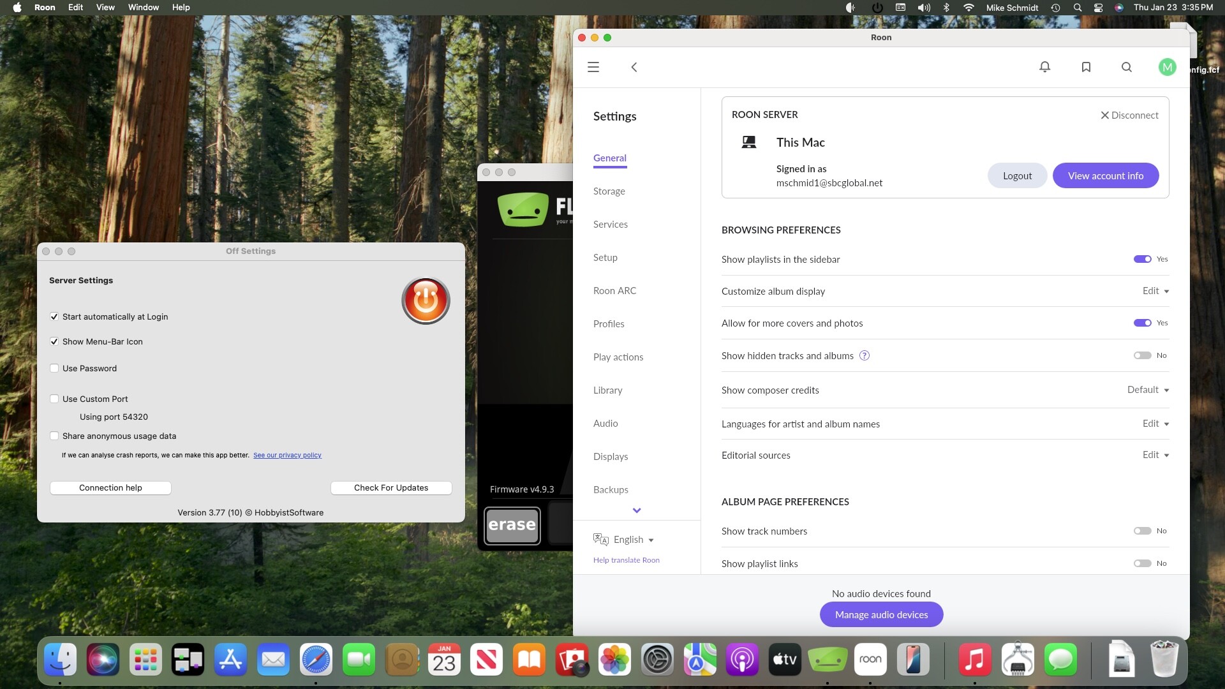1225x689 pixels.
Task: Click the Logout button
Action: point(1017,176)
